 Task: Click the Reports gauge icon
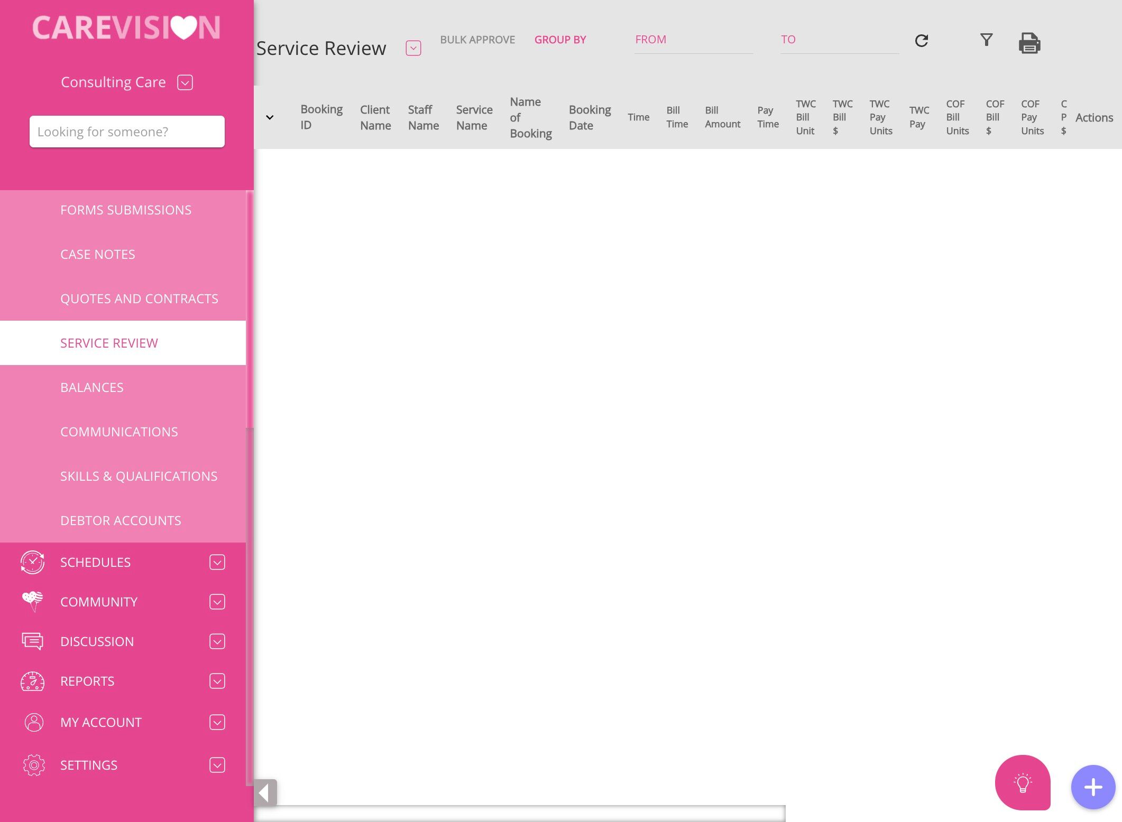pyautogui.click(x=33, y=681)
